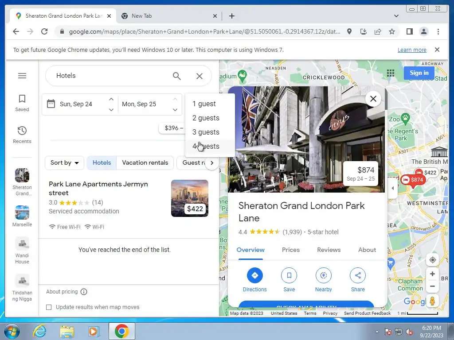The height and width of the screenshot is (340, 454).
Task: Close the Sheraton Grand hotel card
Action: click(x=373, y=99)
